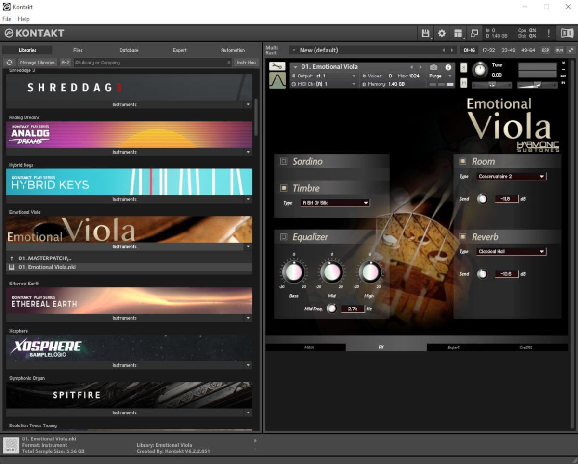Open the Purge dropdown menu
The width and height of the screenshot is (578, 464).
[441, 76]
